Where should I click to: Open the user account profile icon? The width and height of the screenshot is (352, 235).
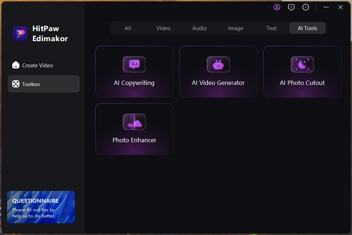[x=277, y=7]
